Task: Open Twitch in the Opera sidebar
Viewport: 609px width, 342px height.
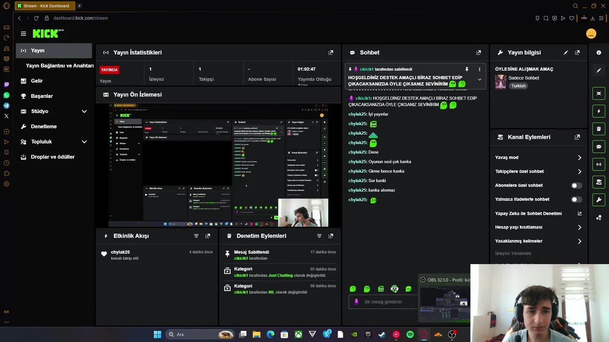Action: point(6,85)
